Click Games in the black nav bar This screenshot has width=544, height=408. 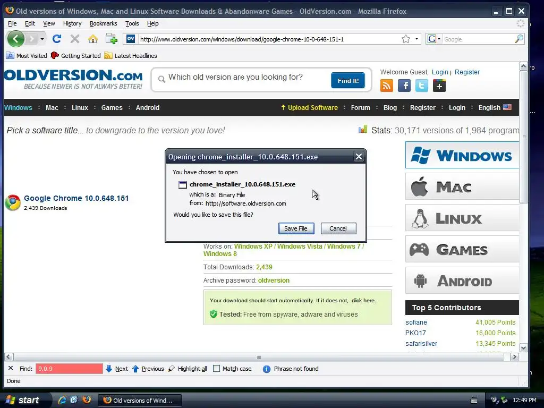[x=112, y=107]
